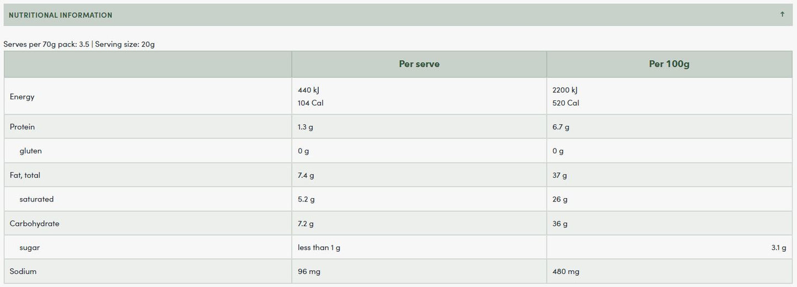The image size is (797, 287).
Task: Click the Nutritional Information heading
Action: pyautogui.click(x=61, y=15)
